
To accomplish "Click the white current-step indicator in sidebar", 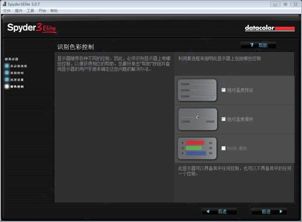I will (x=7, y=87).
